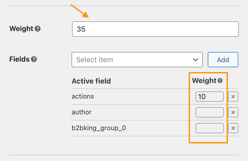Delete the b2bking_group_0 field row

pos(233,128)
